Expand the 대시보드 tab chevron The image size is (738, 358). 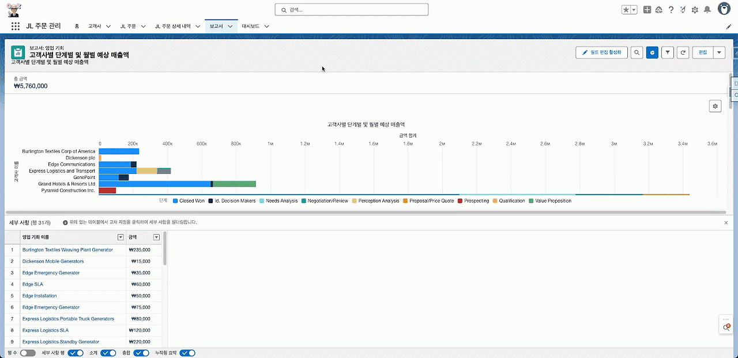point(266,26)
